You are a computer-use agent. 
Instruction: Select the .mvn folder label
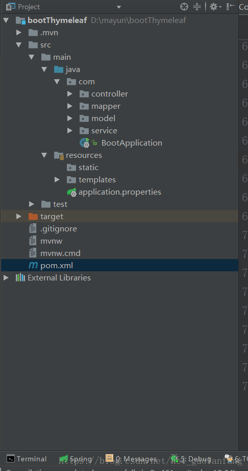point(49,33)
